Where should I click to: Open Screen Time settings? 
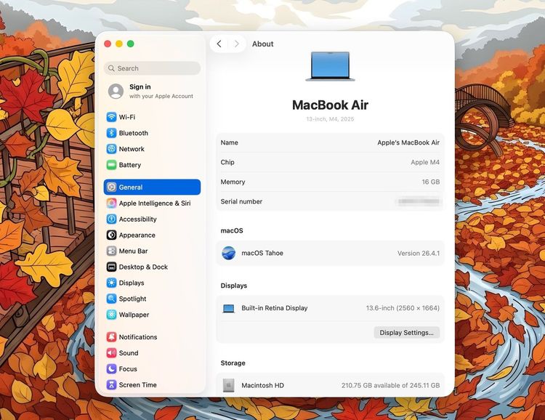pos(153,385)
